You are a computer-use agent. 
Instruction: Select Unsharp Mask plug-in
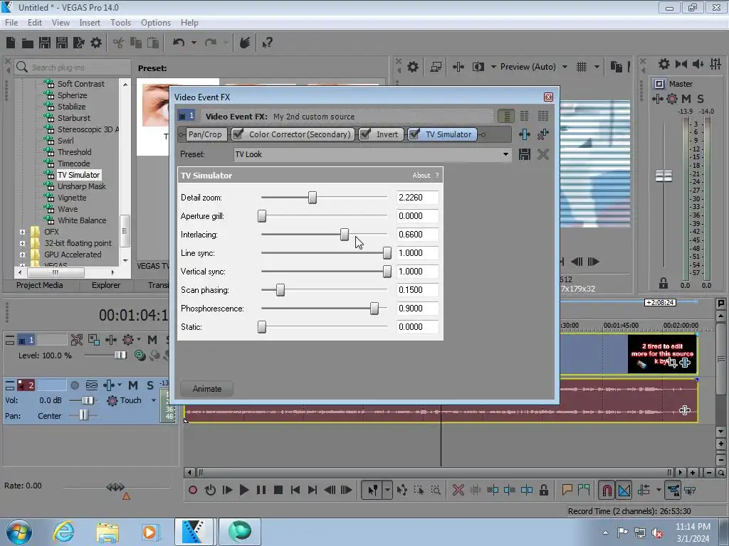pyautogui.click(x=81, y=186)
